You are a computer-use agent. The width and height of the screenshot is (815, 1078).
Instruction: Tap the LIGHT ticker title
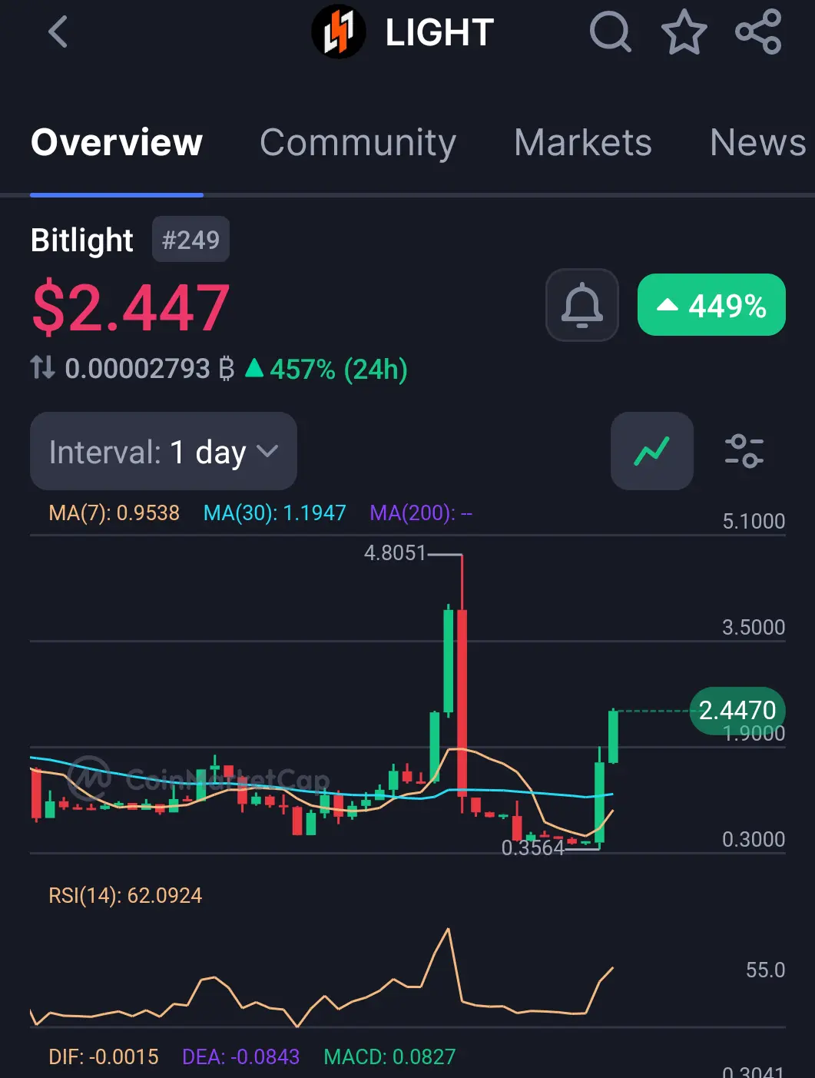coord(439,33)
